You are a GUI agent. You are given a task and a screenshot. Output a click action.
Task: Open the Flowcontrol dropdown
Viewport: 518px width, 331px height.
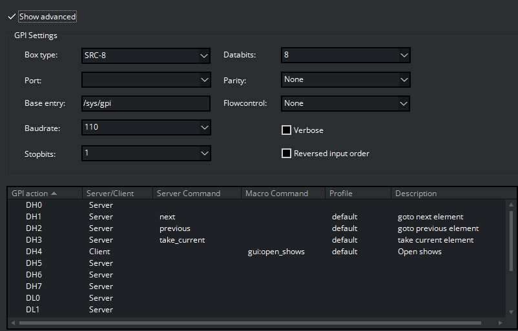tap(346, 103)
